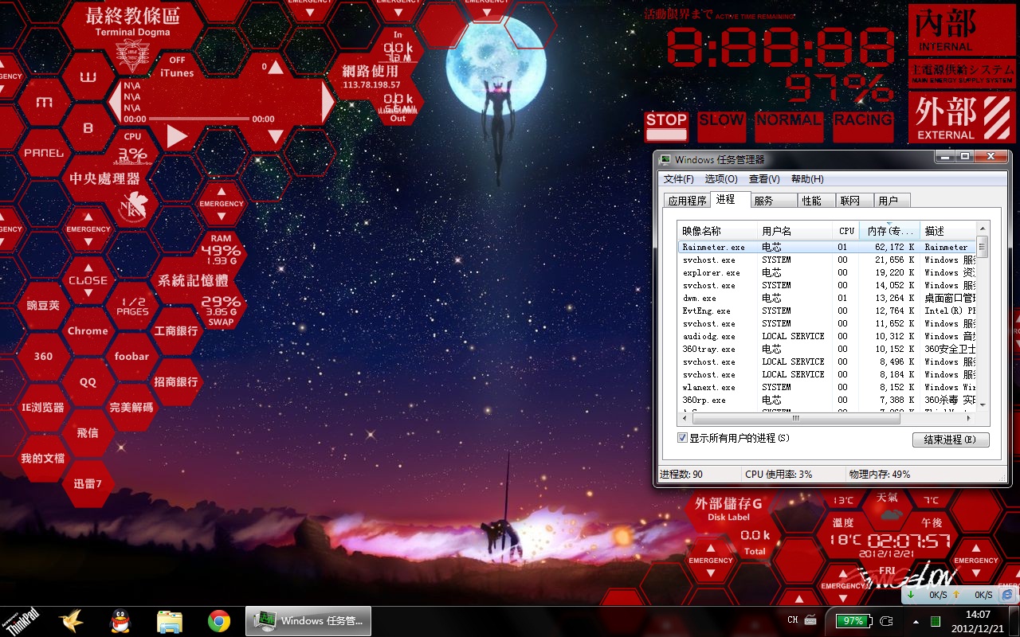This screenshot has height=637, width=1020.
Task: Click the process list scrollbar up arrow
Action: (983, 228)
